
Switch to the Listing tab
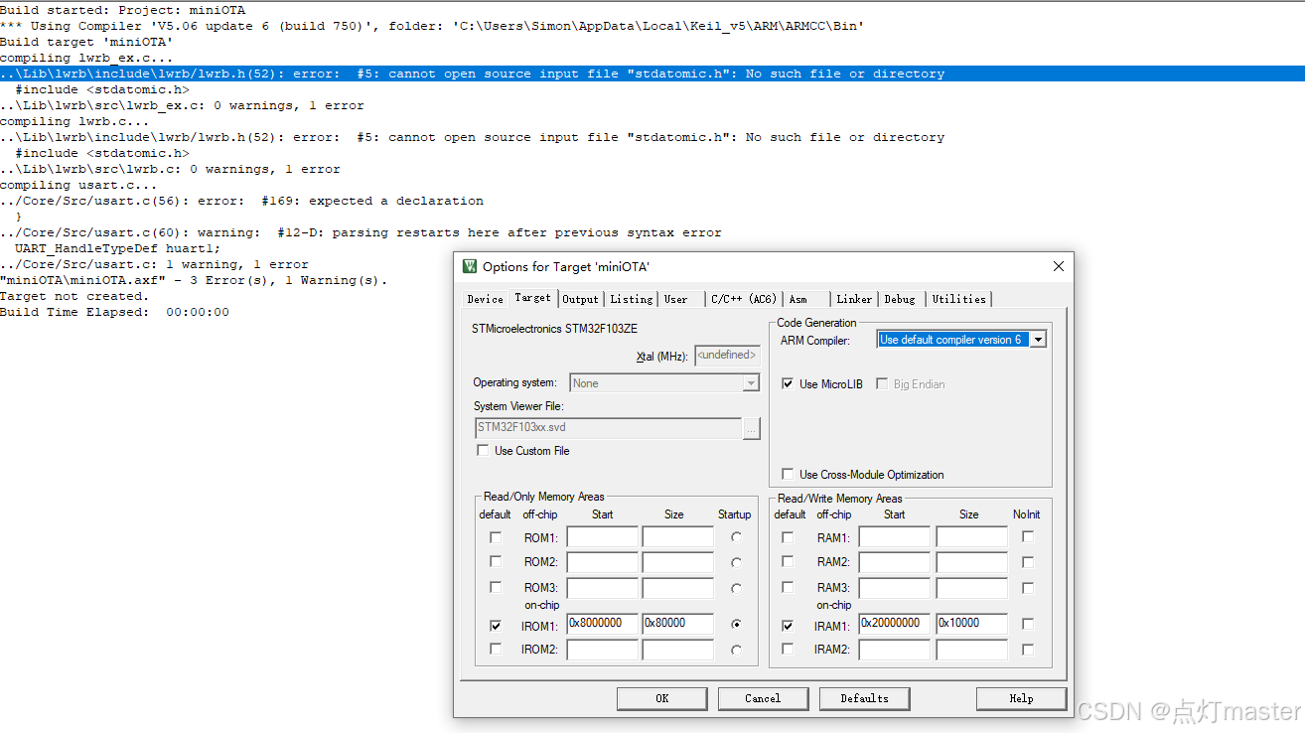(x=631, y=299)
